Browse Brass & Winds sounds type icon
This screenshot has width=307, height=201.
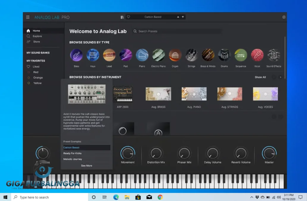coord(208,55)
